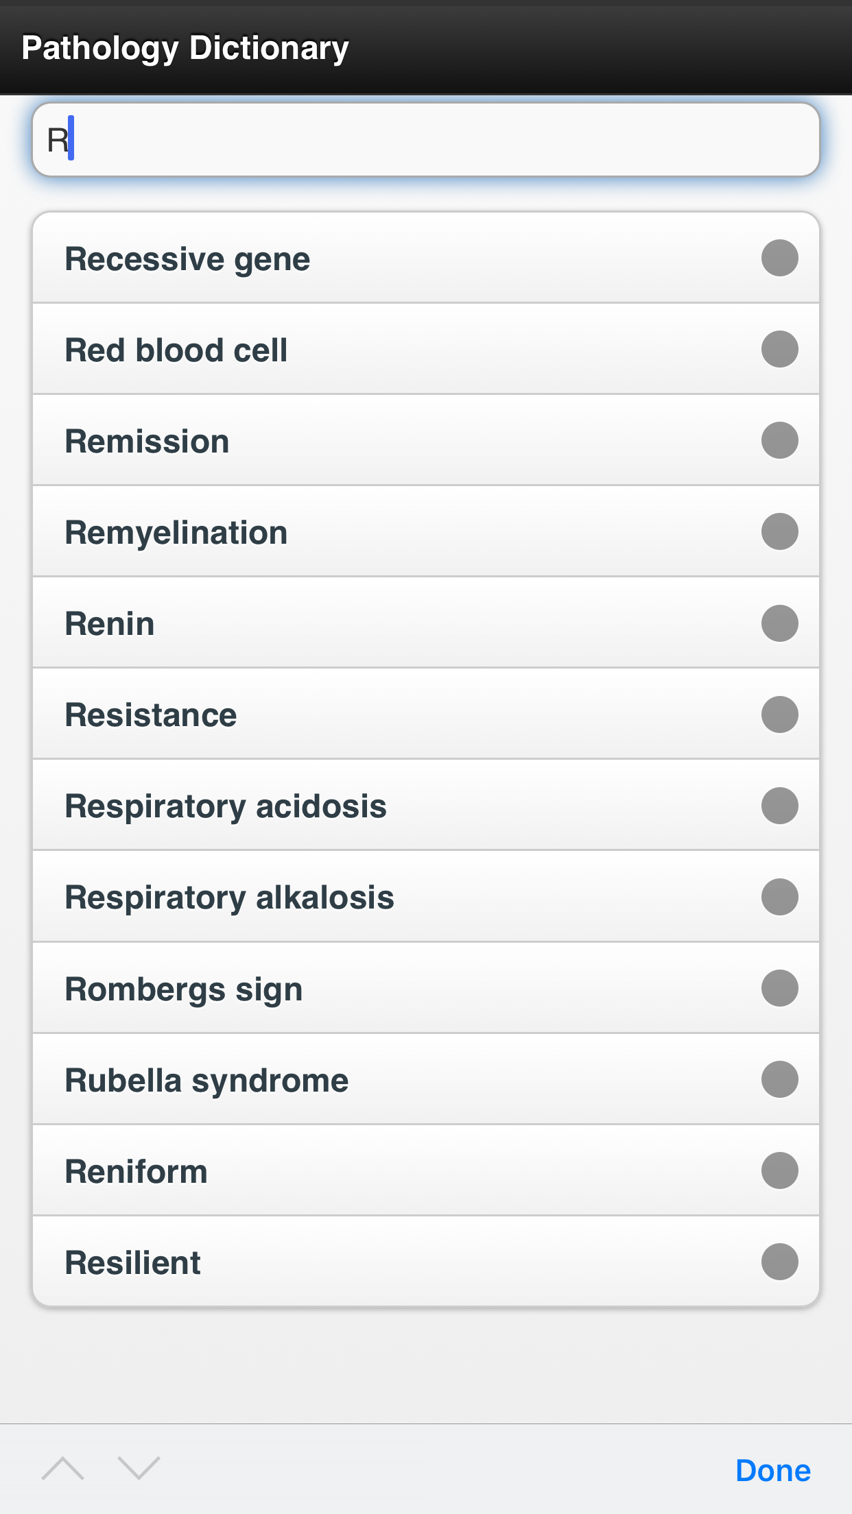Jump to next field with down chevron
This screenshot has height=1514, width=852.
tap(139, 1469)
